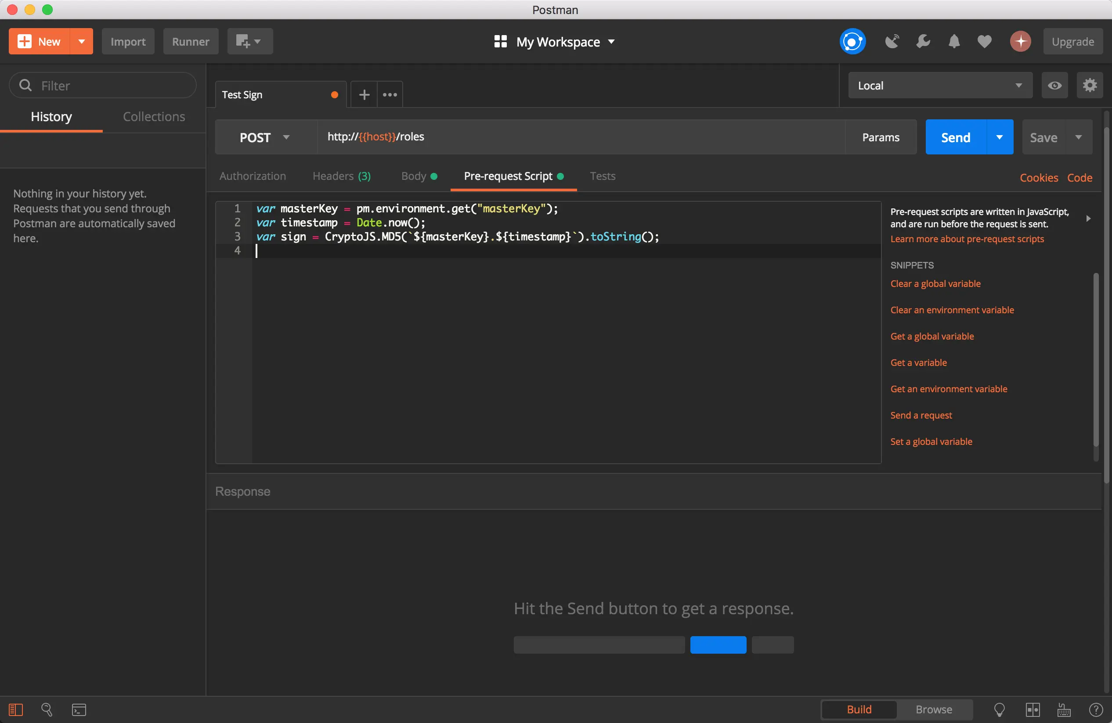This screenshot has height=723, width=1112.
Task: Click the heart icon in header
Action: click(985, 42)
